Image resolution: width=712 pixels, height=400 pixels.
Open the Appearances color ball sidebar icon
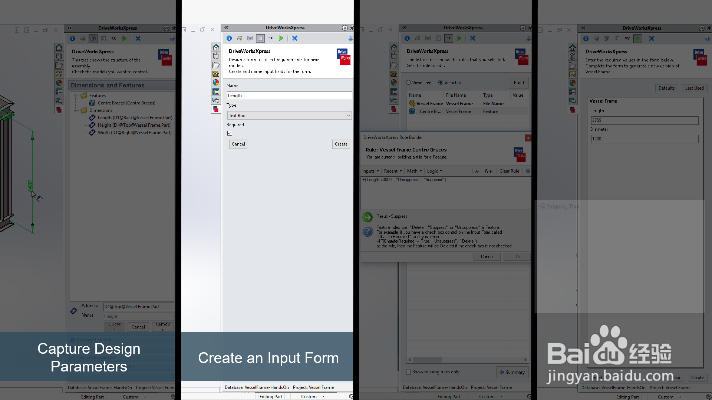tap(216, 83)
